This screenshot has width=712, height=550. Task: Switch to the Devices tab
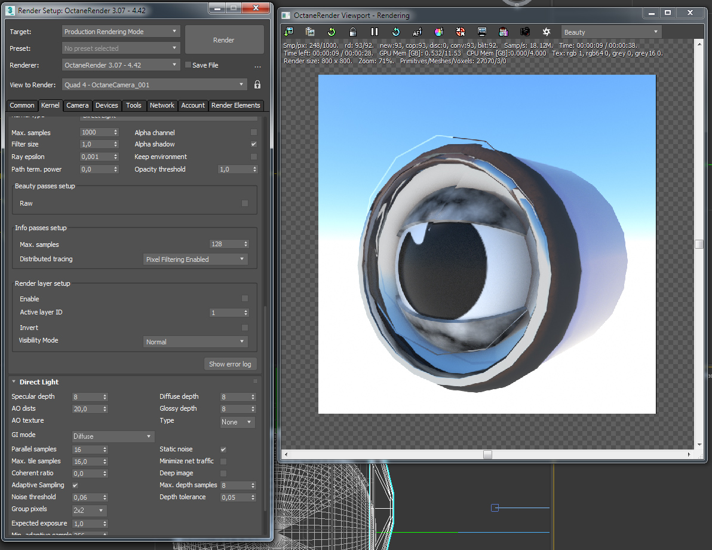107,105
